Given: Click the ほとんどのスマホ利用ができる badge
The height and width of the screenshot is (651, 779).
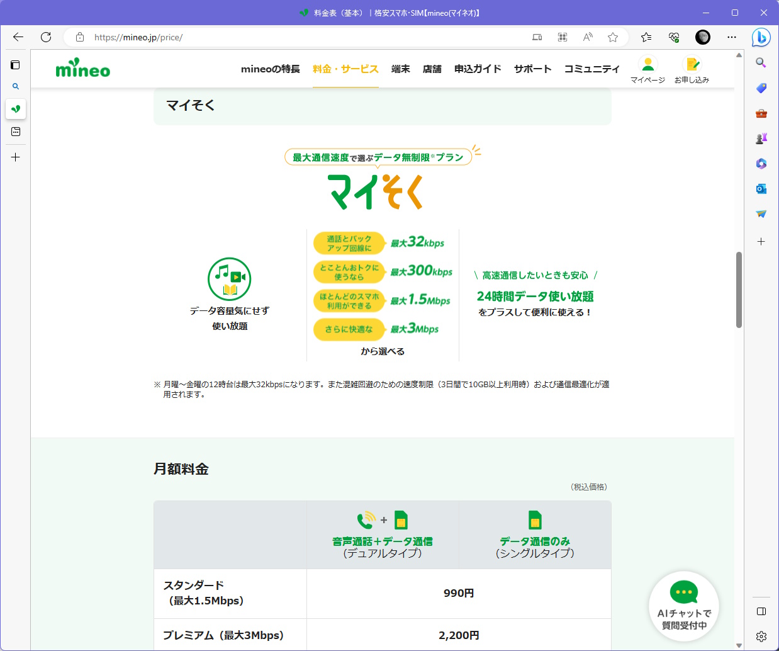Looking at the screenshot, I should (349, 301).
